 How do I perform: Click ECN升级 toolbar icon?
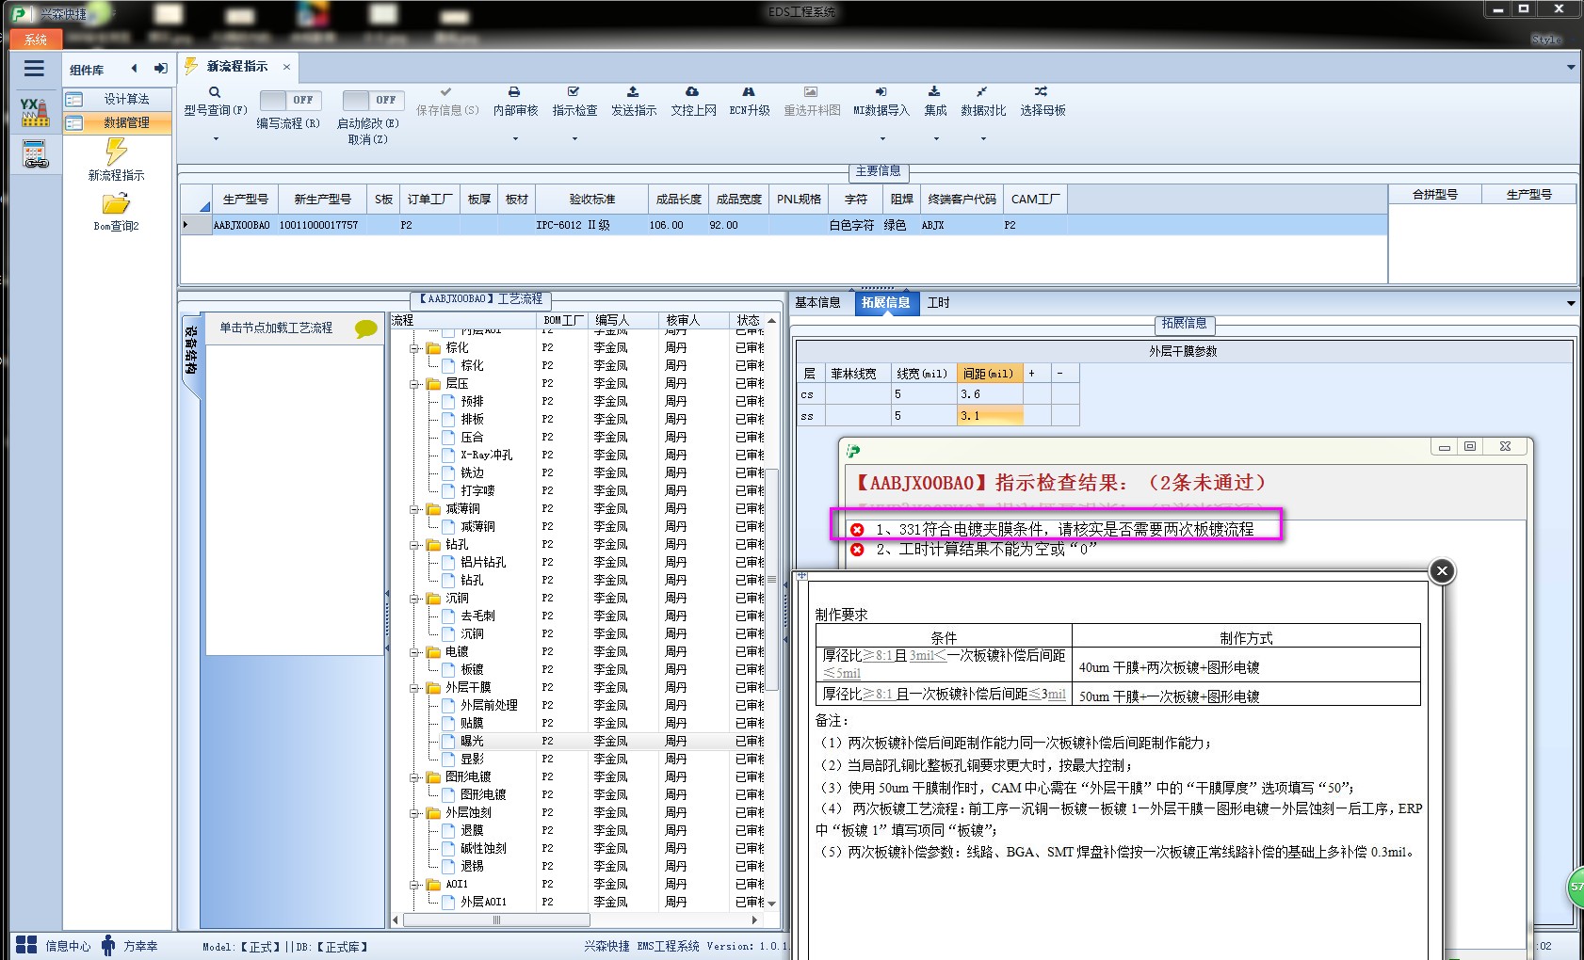pos(749,92)
